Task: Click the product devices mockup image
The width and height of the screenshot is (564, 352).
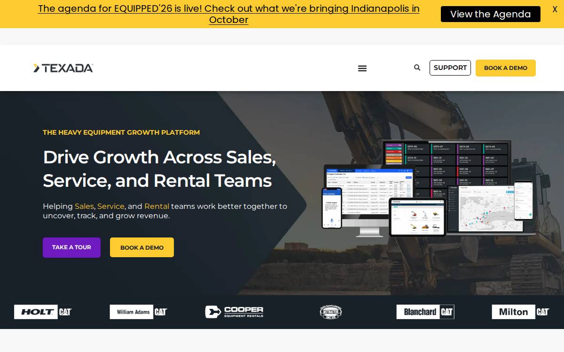Action: pyautogui.click(x=428, y=190)
